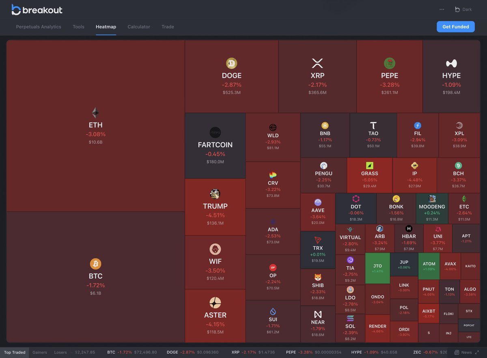Click the NEAR logo icon
This screenshot has width=487, height=358.
point(318,314)
